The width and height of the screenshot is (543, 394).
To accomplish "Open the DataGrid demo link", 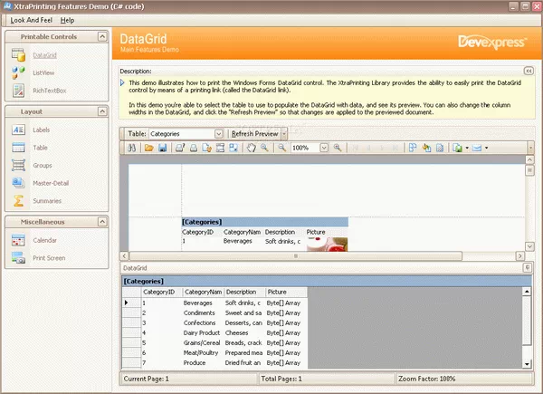I will (x=44, y=55).
